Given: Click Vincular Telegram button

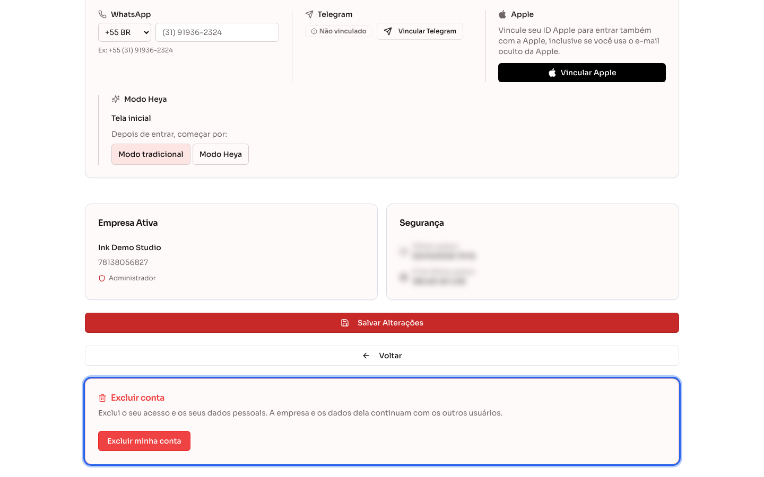Looking at the screenshot, I should (x=420, y=31).
